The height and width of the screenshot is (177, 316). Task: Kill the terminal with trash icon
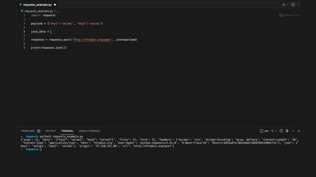287,131
